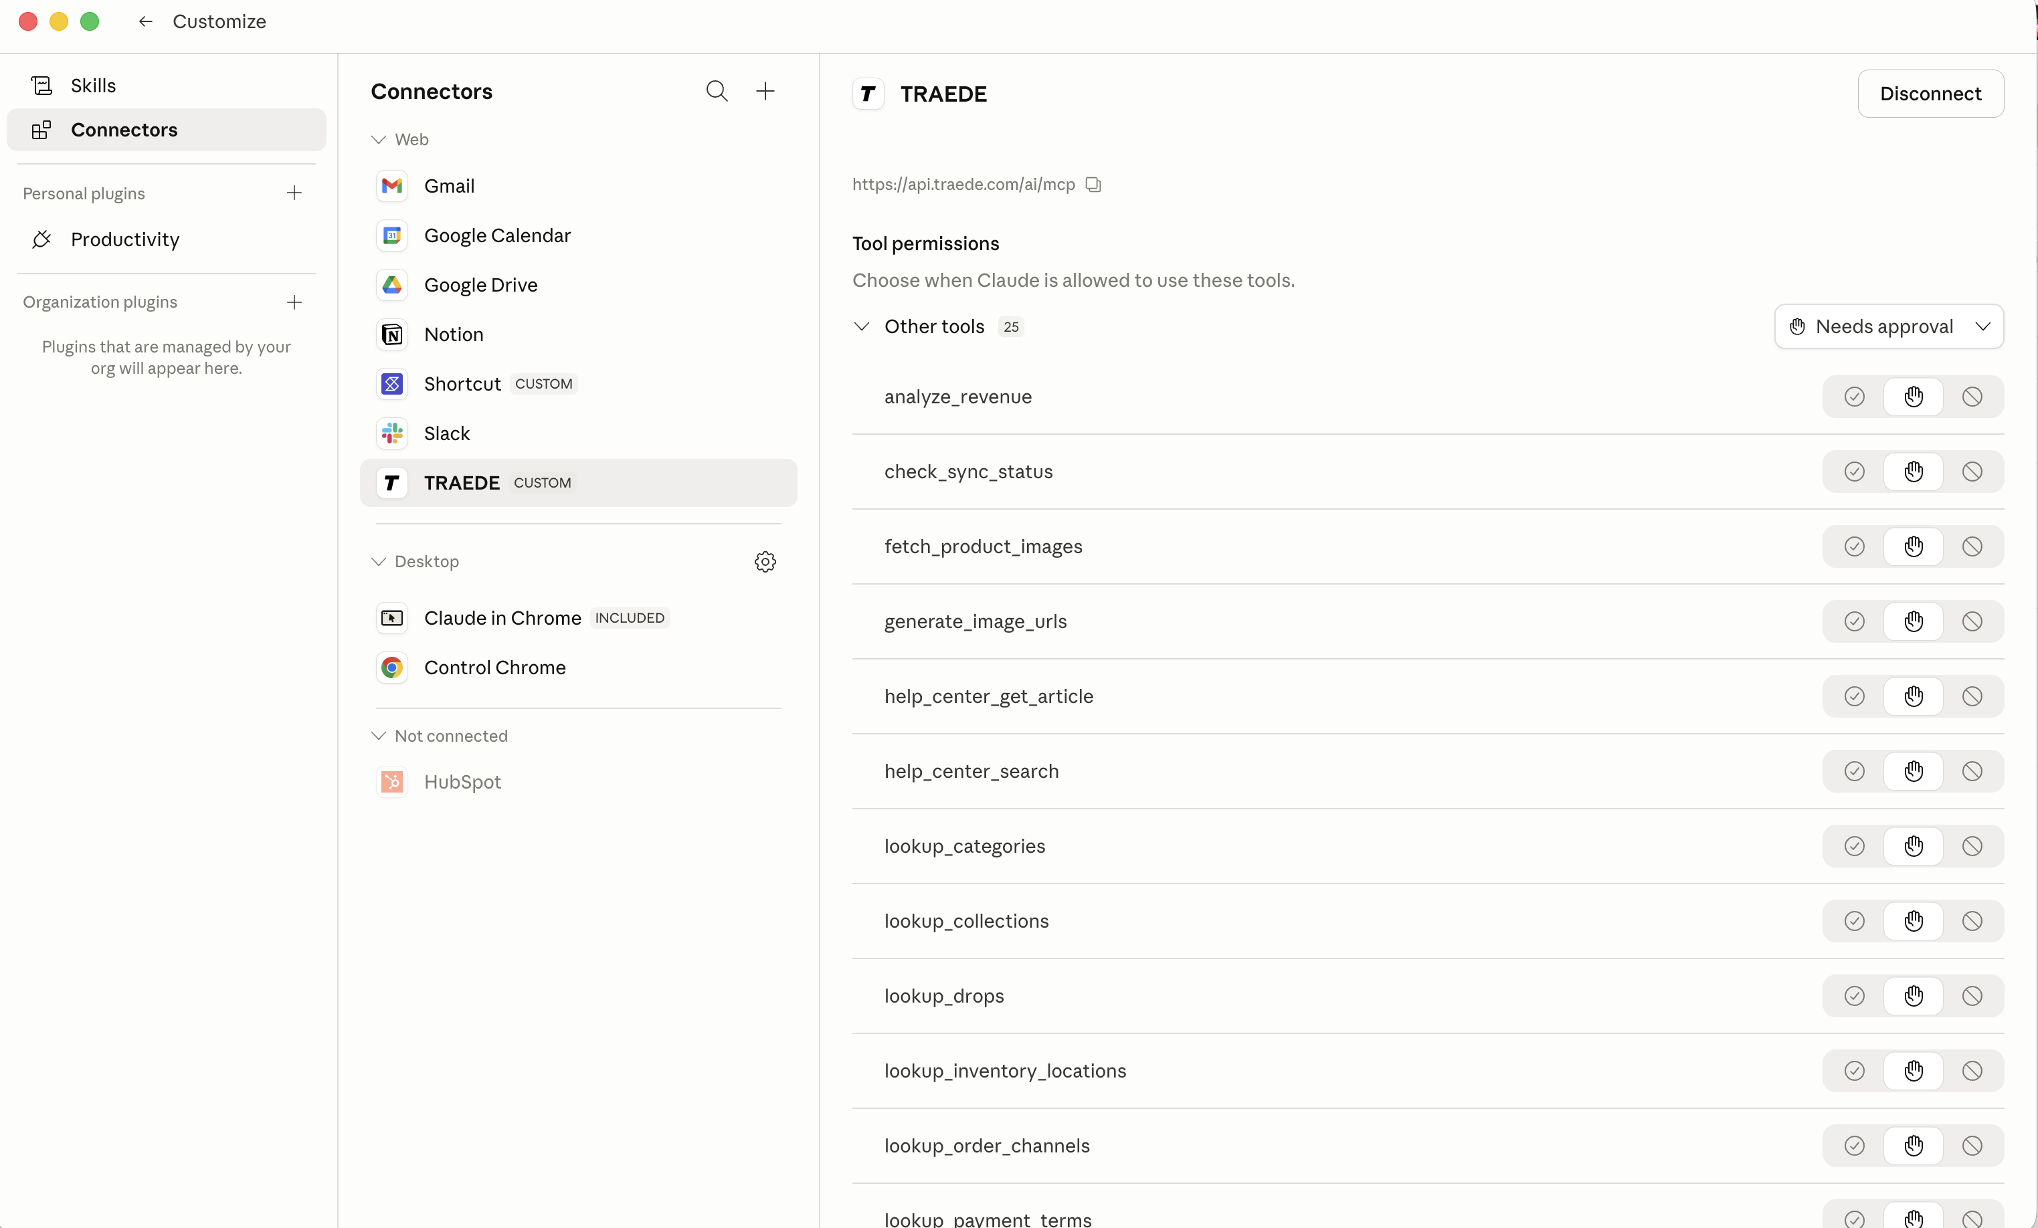2038x1228 pixels.
Task: Add a personal plugin with plus icon
Action: 294,193
